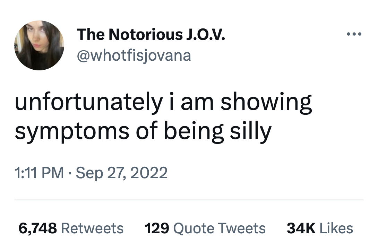
Task: Click the 1:11 PM time label
Action: (x=38, y=172)
